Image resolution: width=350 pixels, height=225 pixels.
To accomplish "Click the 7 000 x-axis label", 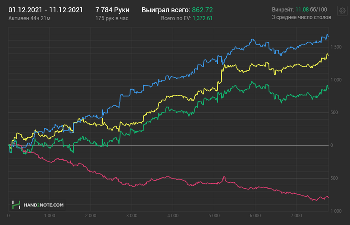I will click(296, 216).
